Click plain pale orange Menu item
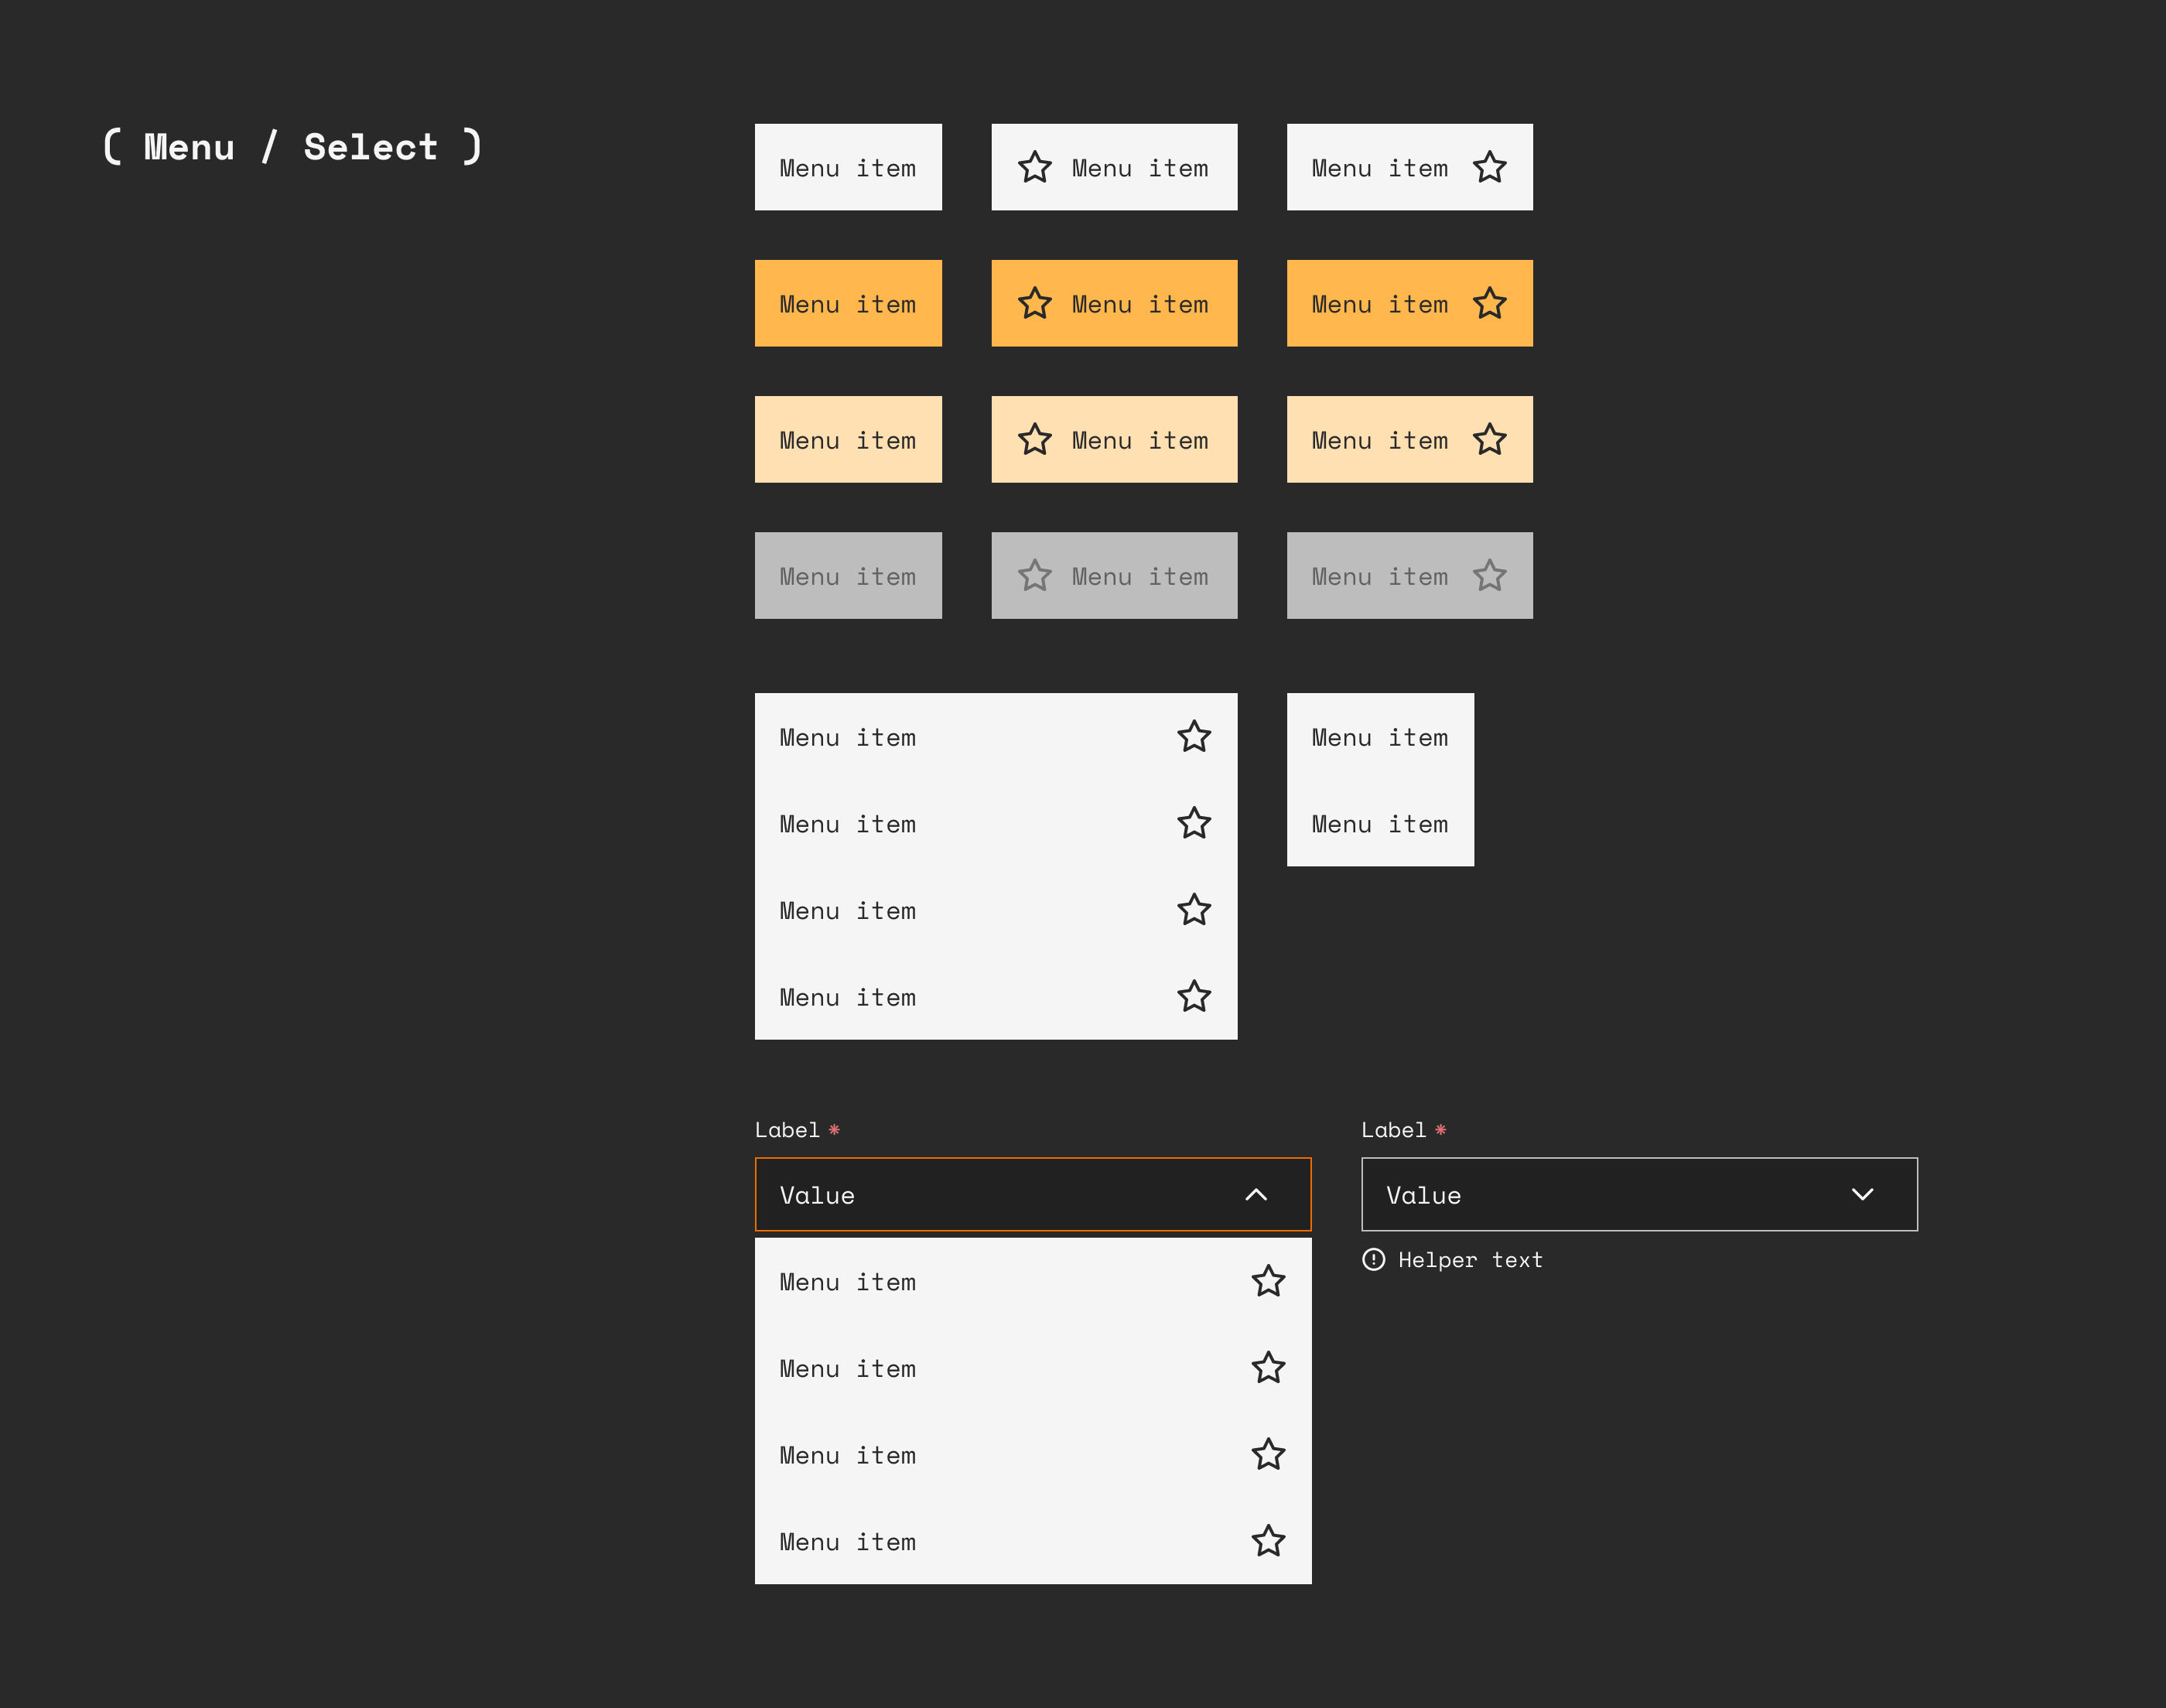Screen dimensions: 2166x1708 click(x=847, y=439)
